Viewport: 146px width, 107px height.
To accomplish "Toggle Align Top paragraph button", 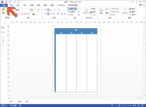I will pos(46,10).
